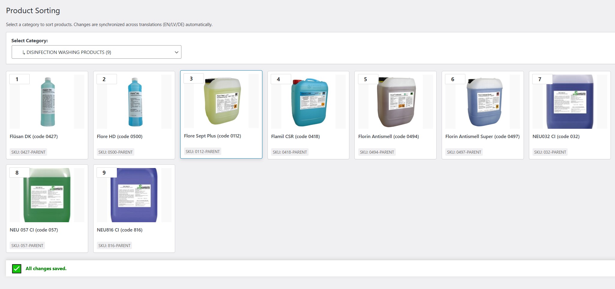This screenshot has height=289, width=615.
Task: Click the SKU: 816-PARENT tag
Action: (114, 246)
